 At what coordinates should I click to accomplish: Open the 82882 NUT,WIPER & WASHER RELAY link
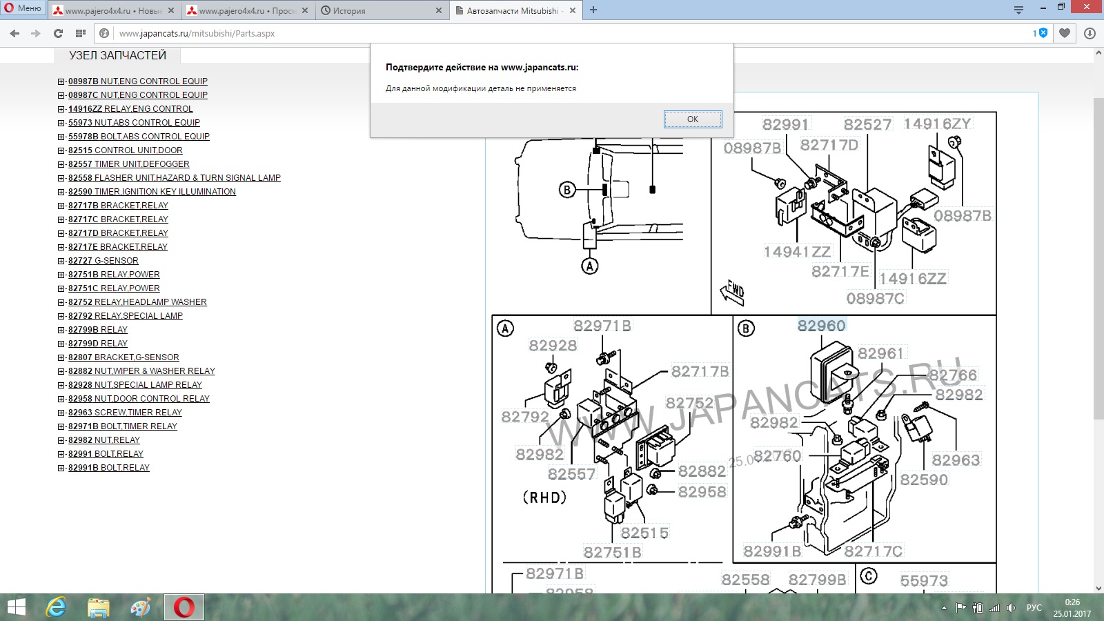[141, 371]
